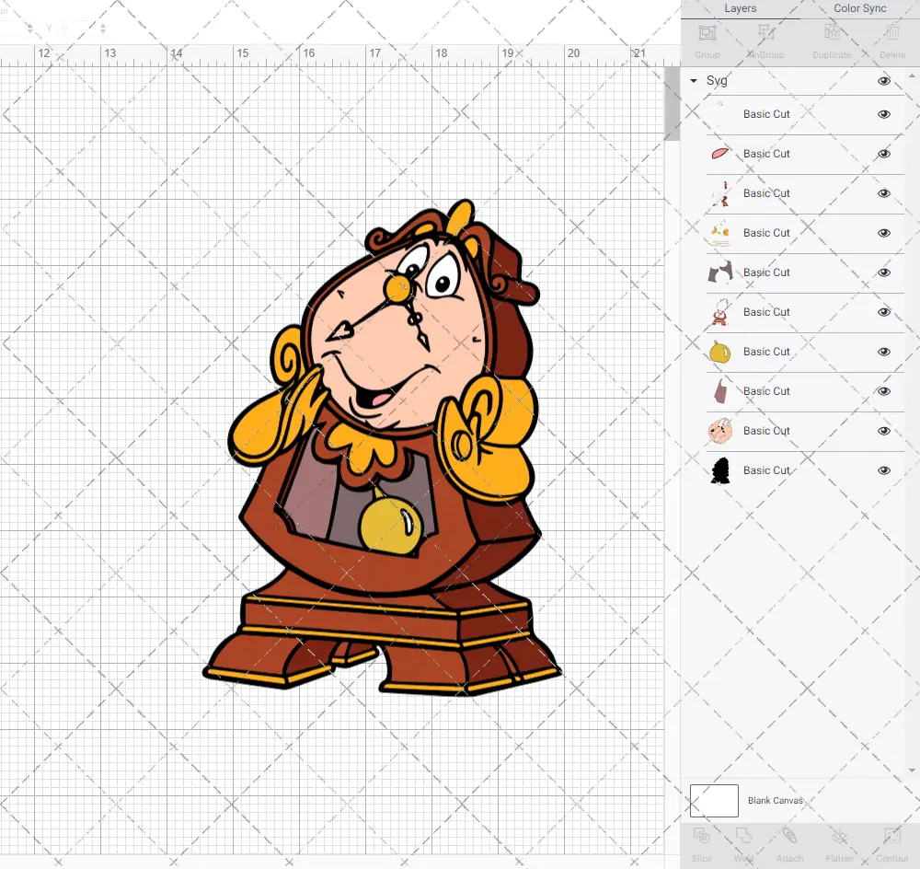
Task: Hide the red outline figure layer
Action: [883, 312]
